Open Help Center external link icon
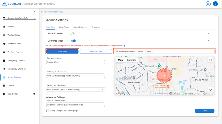Viewport: 222px width, 124px height. 34,94
